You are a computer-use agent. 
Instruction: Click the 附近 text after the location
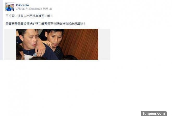click(x=45, y=9)
